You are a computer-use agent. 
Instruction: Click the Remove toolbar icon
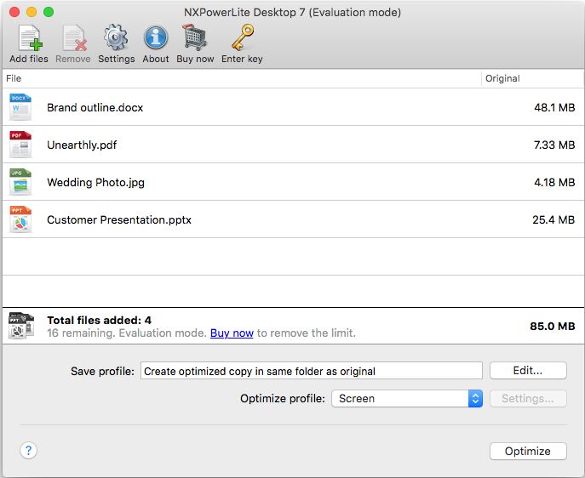click(74, 37)
